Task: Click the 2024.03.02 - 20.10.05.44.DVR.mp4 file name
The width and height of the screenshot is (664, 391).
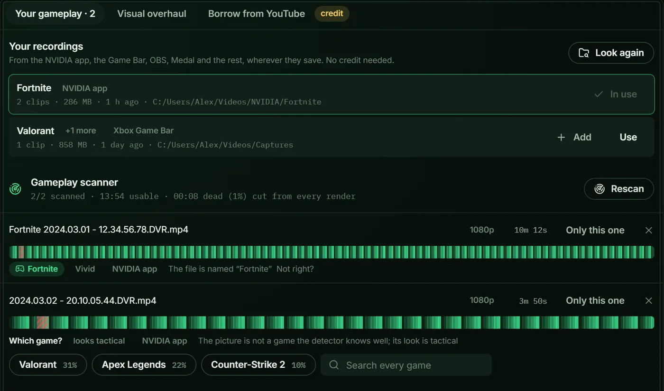Action: (83, 300)
